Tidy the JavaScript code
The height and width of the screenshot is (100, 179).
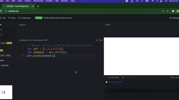(99, 40)
